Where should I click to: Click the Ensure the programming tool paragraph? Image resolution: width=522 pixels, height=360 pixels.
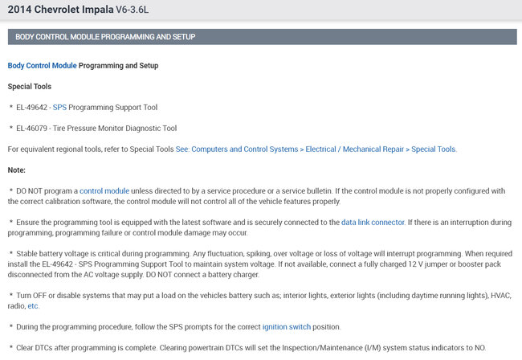[x=257, y=227]
